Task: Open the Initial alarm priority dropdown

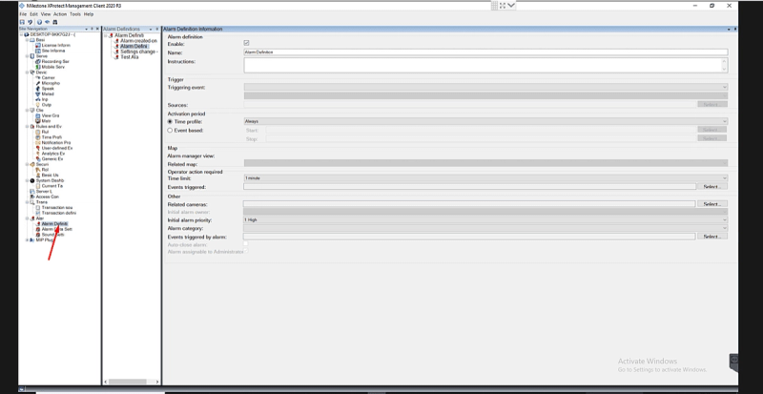Action: [485, 220]
